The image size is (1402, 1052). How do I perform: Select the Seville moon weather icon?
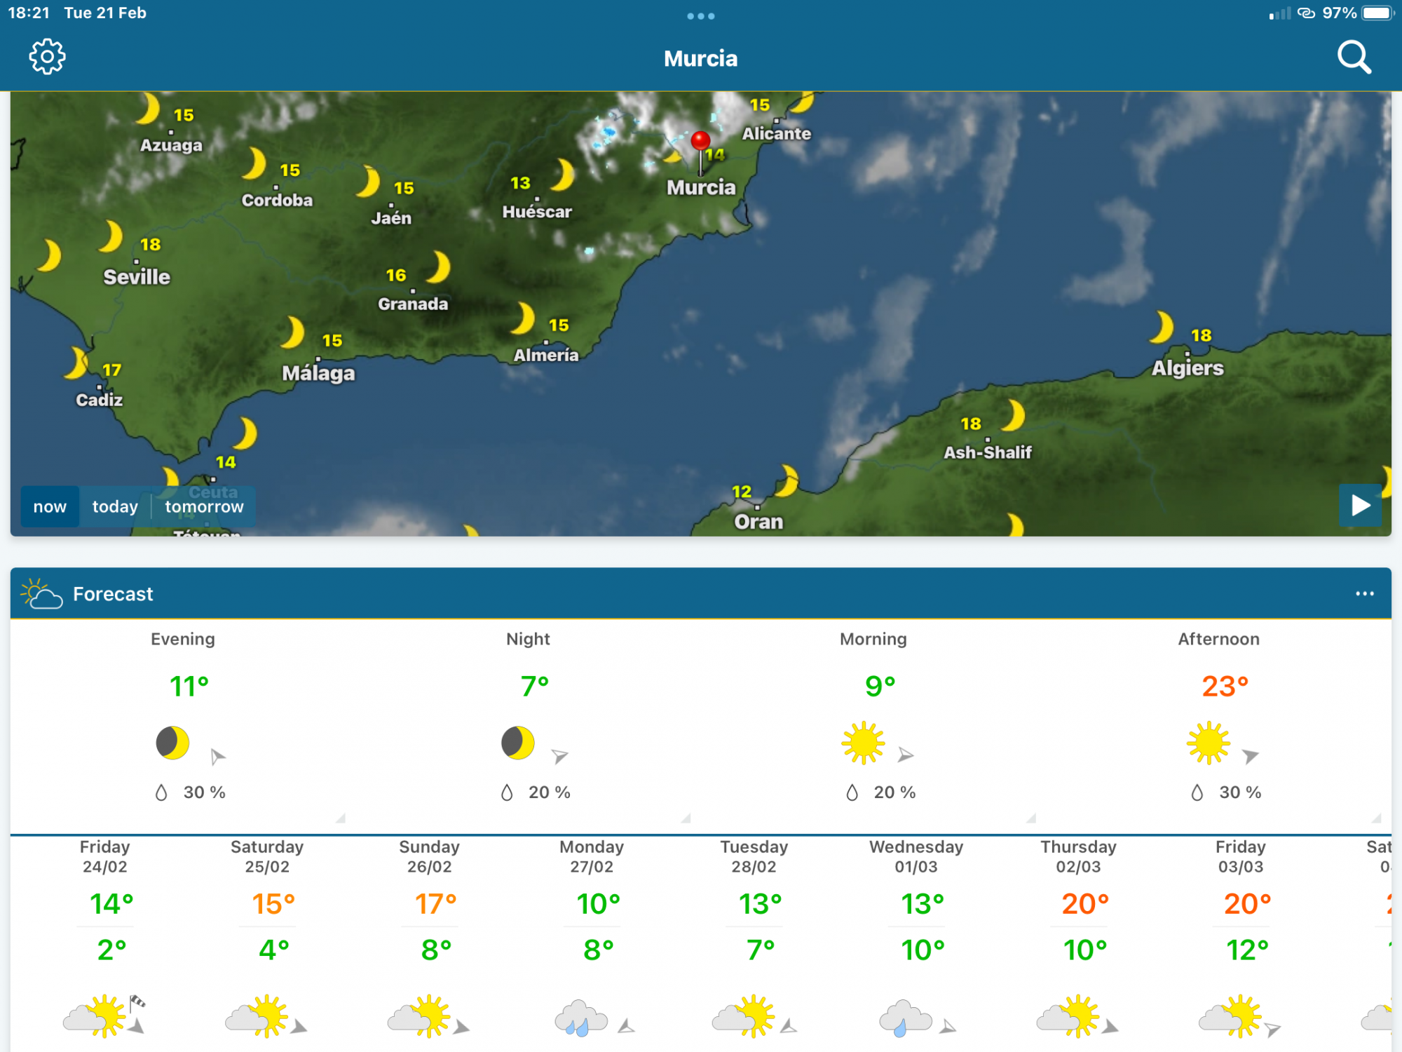tap(111, 236)
